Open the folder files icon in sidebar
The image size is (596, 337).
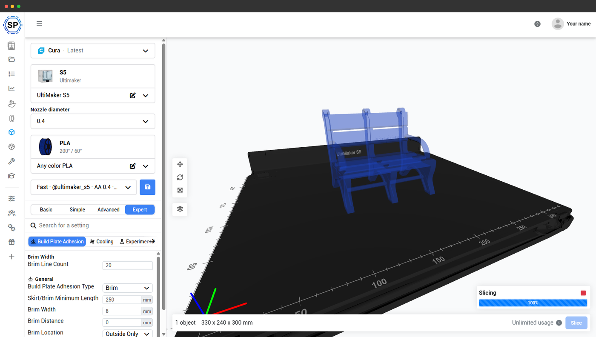(x=11, y=59)
